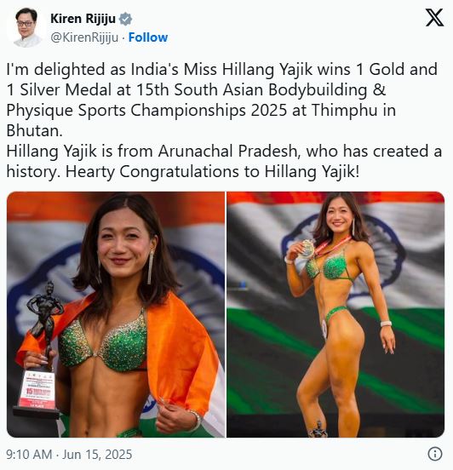Image resolution: width=453 pixels, height=470 pixels.
Task: Click the medal held in right photo
Action: tap(307, 249)
